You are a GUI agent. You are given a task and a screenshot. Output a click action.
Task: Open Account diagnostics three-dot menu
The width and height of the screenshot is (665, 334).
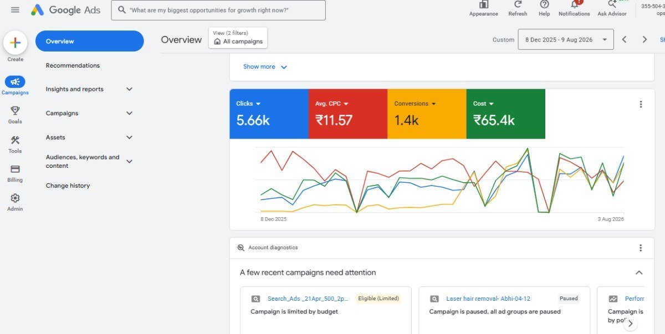pos(641,248)
